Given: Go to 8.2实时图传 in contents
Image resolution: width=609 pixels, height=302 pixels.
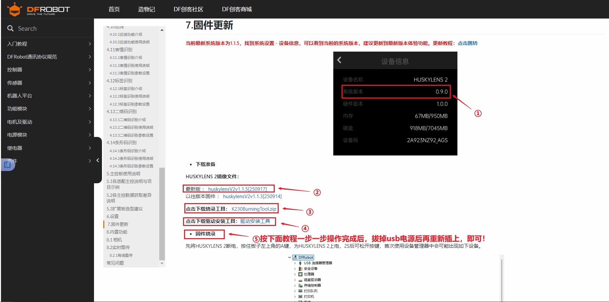Looking at the screenshot, I should tap(118, 247).
